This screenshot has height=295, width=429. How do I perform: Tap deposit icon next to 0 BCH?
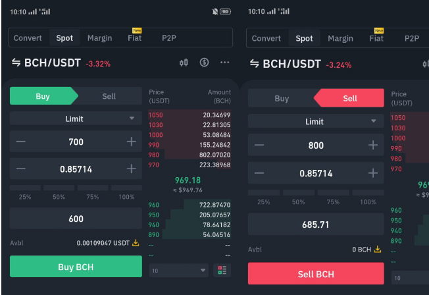point(378,250)
